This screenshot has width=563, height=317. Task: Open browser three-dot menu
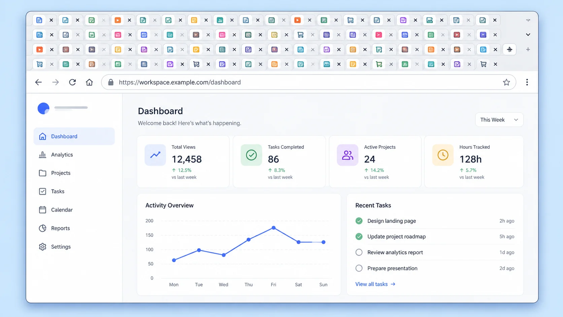pos(527,82)
